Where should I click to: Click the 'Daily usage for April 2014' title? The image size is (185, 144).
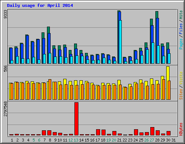40,5
